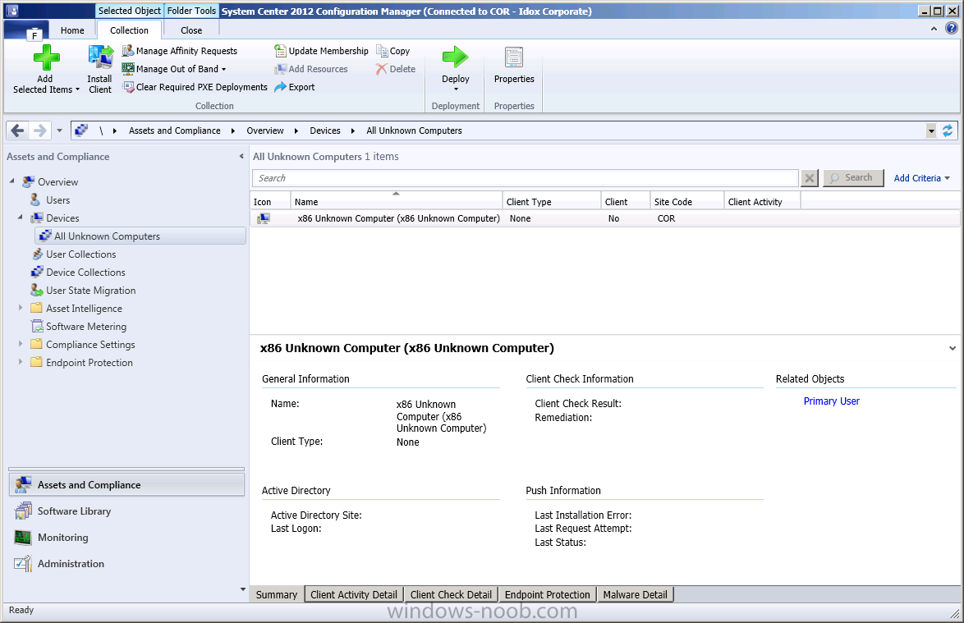
Task: Select Users in the navigation tree
Action: coord(57,200)
